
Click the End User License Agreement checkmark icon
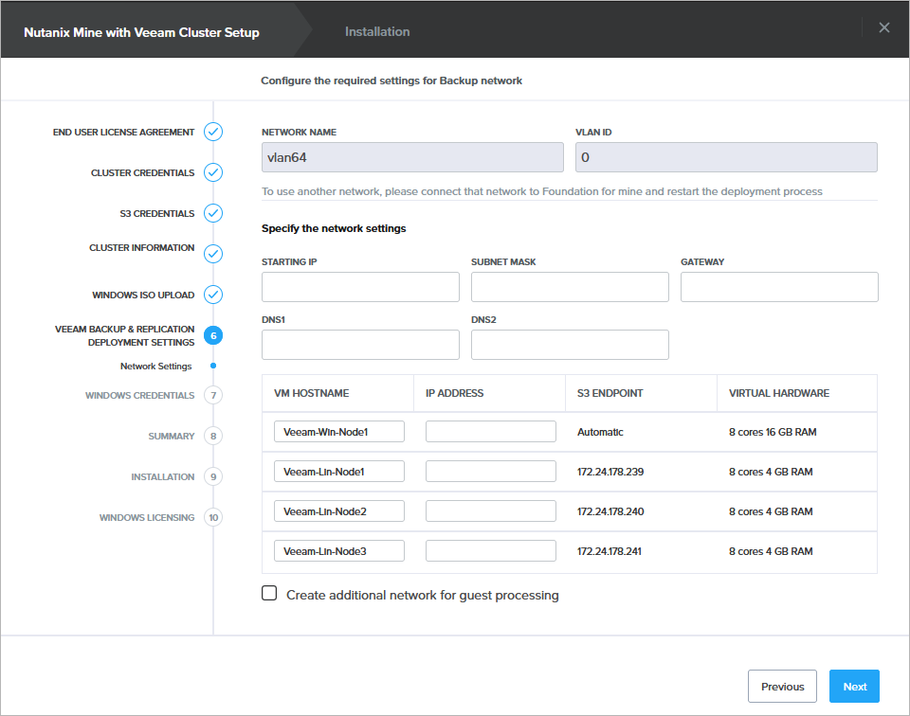coord(213,132)
